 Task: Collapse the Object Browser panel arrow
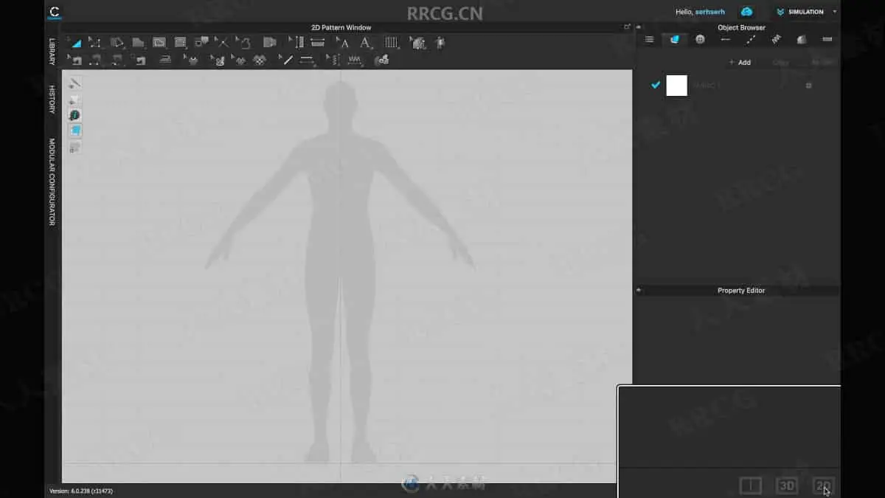pos(639,27)
